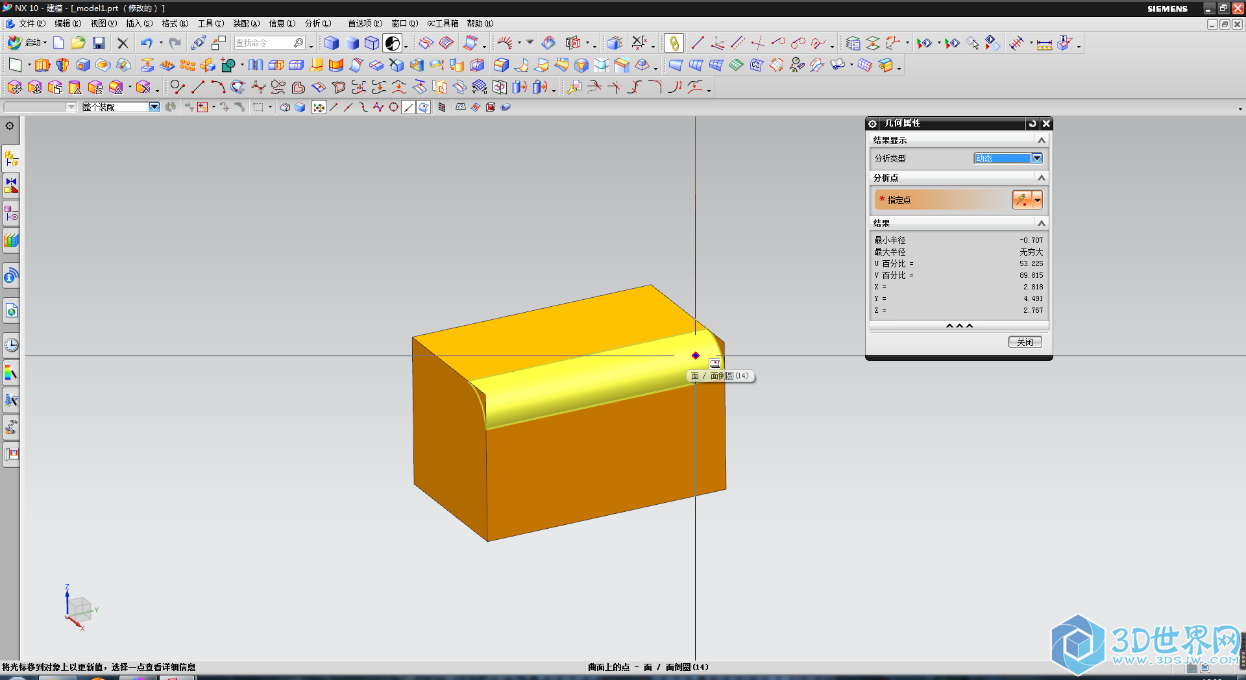1246x680 pixels.
Task: Select the wireframe cube display icon
Action: (372, 43)
